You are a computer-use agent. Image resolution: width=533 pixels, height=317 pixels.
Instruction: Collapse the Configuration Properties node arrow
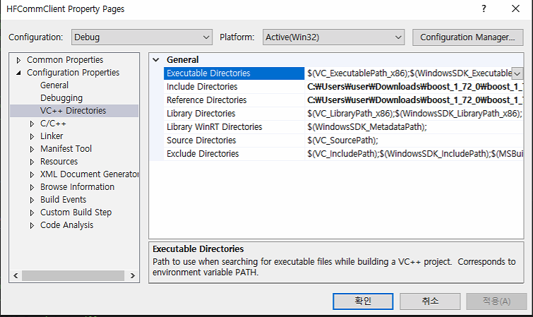(18, 73)
